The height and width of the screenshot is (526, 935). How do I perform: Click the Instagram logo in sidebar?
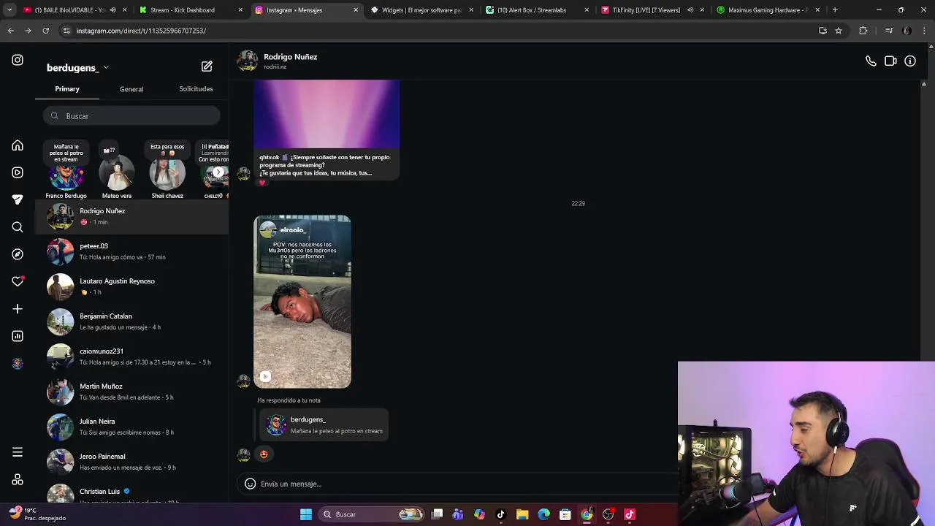point(18,60)
